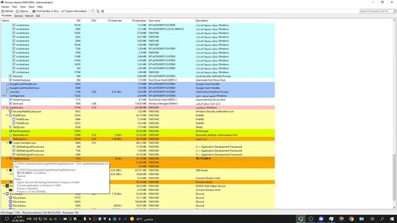The width and height of the screenshot is (397, 223).
Task: Open the Help menu
Action: click(40, 7)
